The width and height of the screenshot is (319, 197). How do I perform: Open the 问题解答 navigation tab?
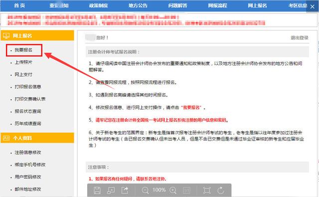[177, 5]
